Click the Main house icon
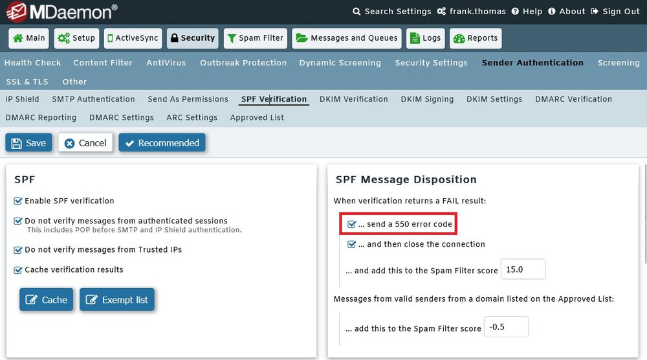 [18, 38]
